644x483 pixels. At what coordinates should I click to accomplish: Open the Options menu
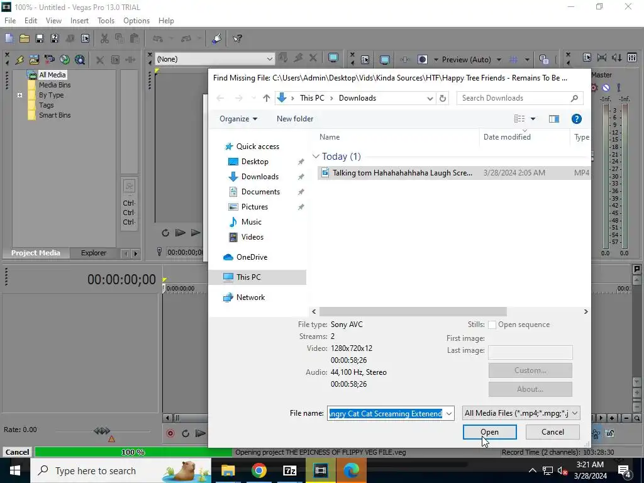pyautogui.click(x=136, y=21)
